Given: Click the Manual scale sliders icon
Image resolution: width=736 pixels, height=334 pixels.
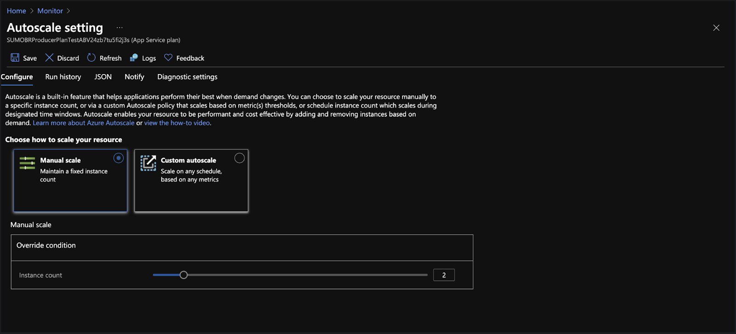Looking at the screenshot, I should point(27,163).
